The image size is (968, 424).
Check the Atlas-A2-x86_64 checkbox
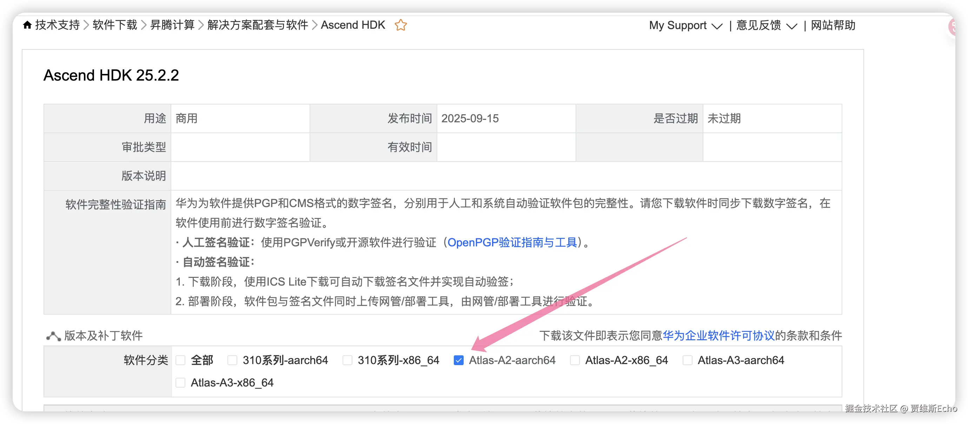coord(575,360)
